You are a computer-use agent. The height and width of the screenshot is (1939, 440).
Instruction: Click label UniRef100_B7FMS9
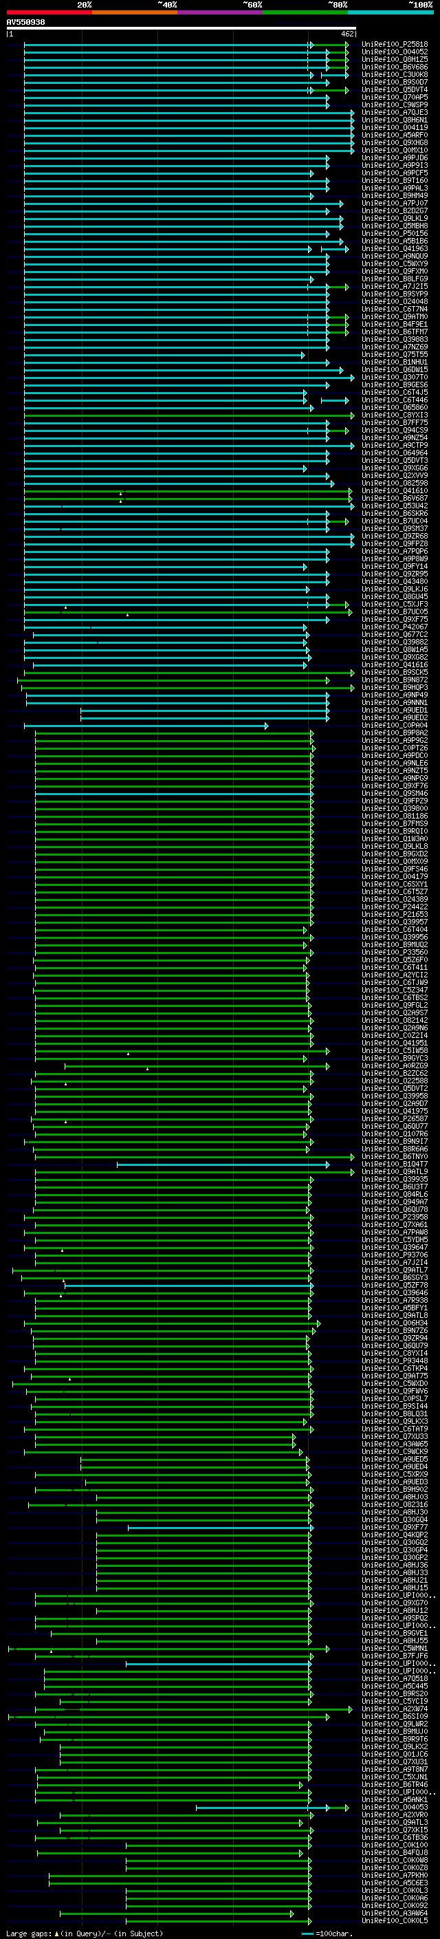coord(395,823)
